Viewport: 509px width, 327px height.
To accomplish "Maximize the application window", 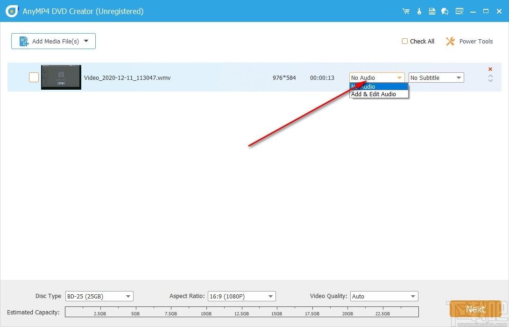I will tap(486, 11).
